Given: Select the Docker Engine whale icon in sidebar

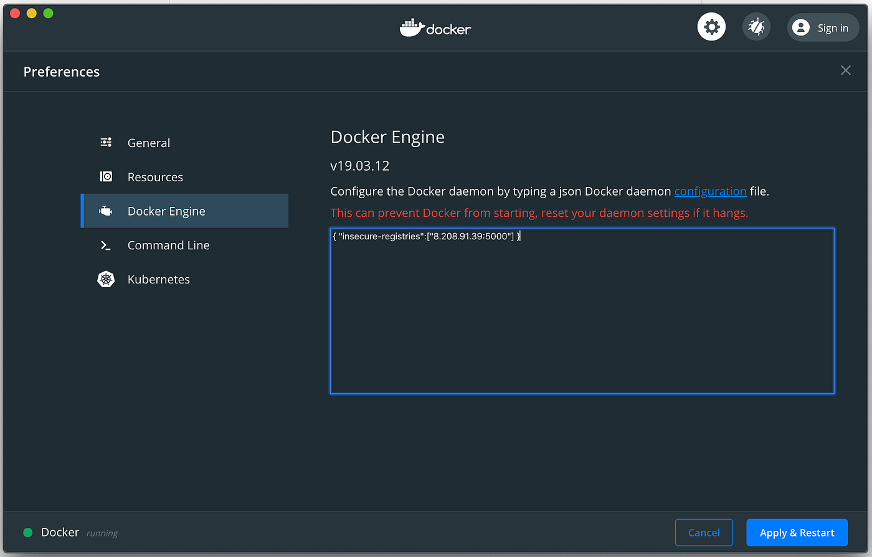Looking at the screenshot, I should [106, 211].
